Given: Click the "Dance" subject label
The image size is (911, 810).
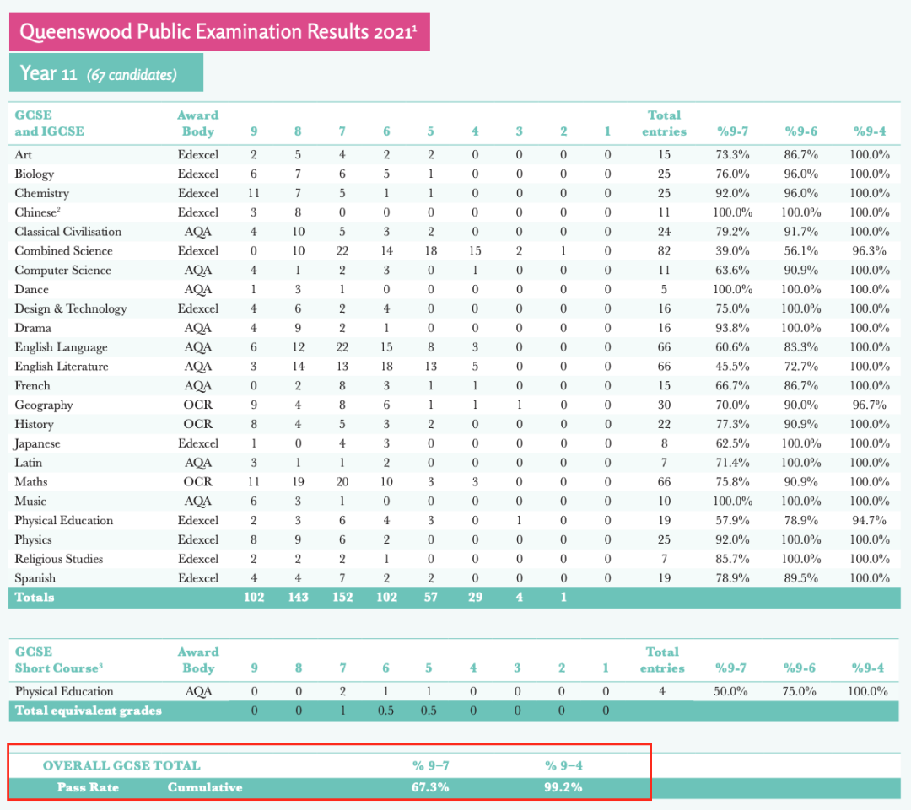Looking at the screenshot, I should pos(31,289).
